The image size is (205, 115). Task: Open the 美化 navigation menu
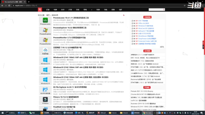coord(78,10)
